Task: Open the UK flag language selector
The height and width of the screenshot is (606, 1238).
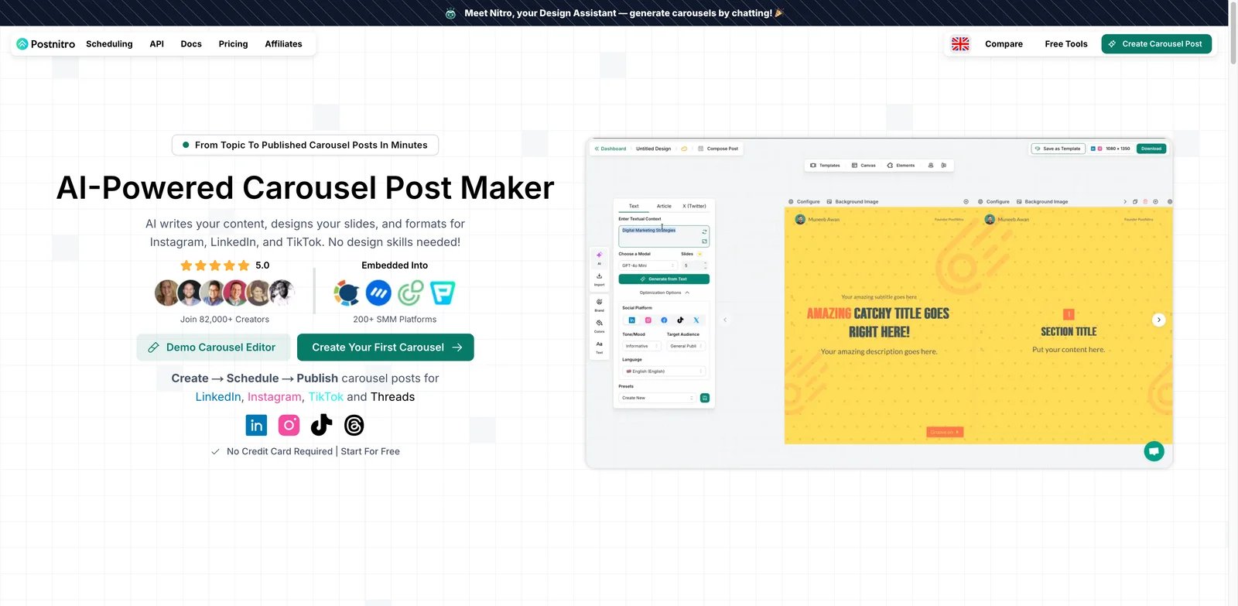Action: (960, 44)
